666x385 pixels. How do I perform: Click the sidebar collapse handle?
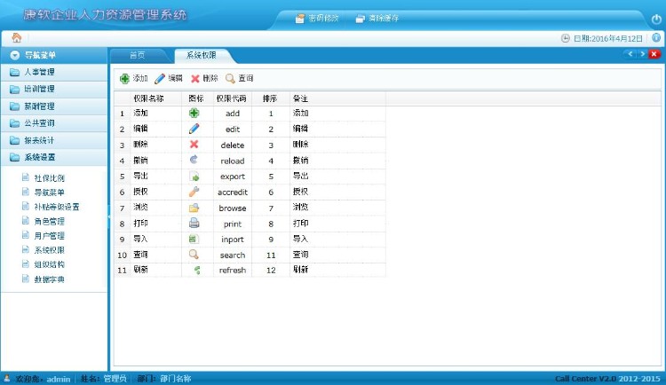108,216
